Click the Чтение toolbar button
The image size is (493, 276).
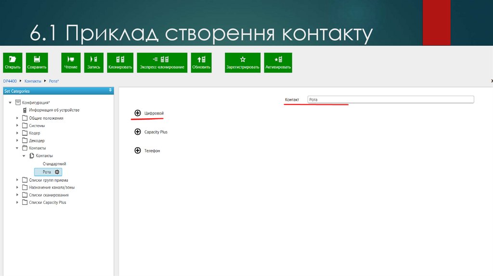[x=71, y=63]
